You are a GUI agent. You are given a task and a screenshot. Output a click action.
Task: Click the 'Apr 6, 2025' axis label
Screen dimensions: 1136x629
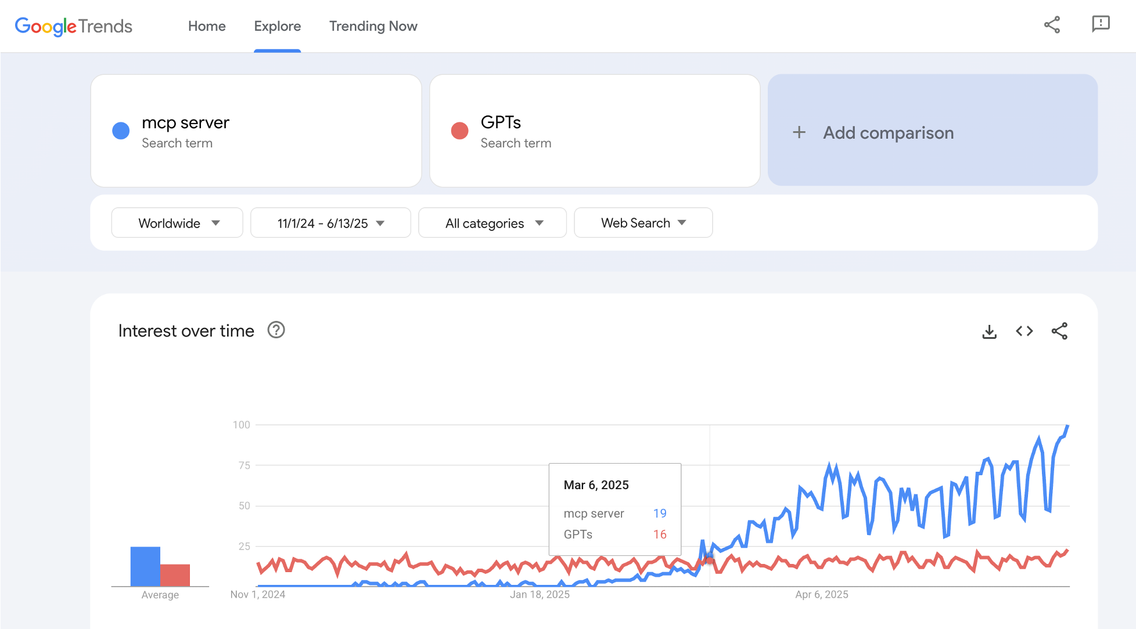click(822, 594)
